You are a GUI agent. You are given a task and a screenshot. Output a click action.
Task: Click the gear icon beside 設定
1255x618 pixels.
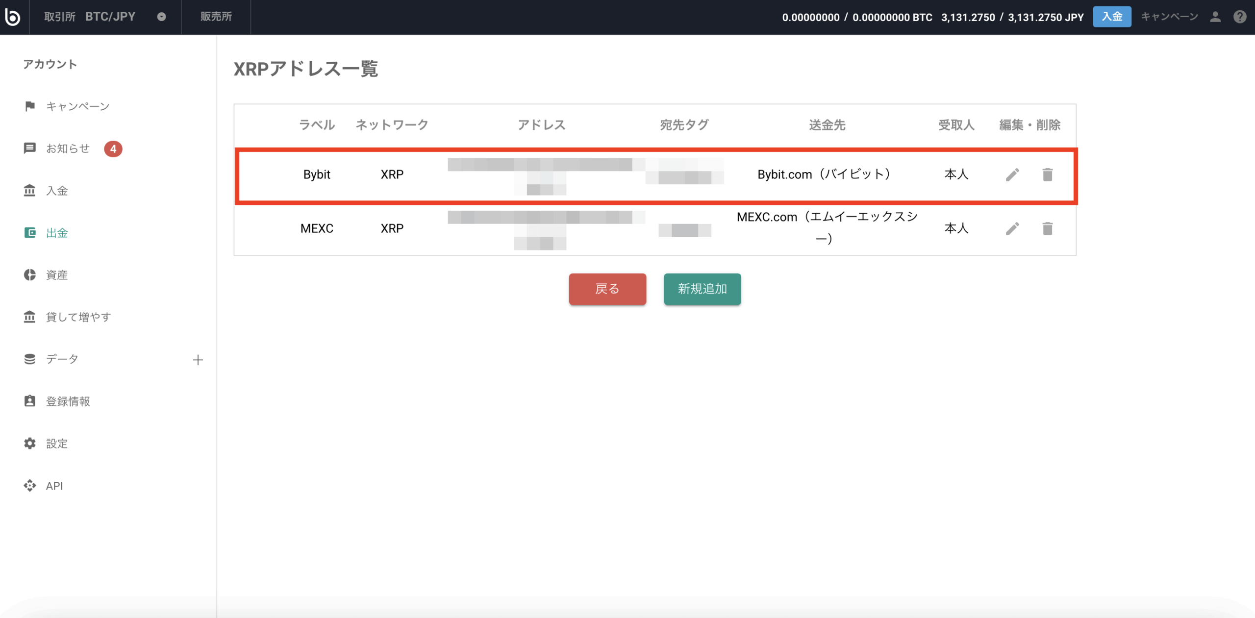click(x=30, y=443)
